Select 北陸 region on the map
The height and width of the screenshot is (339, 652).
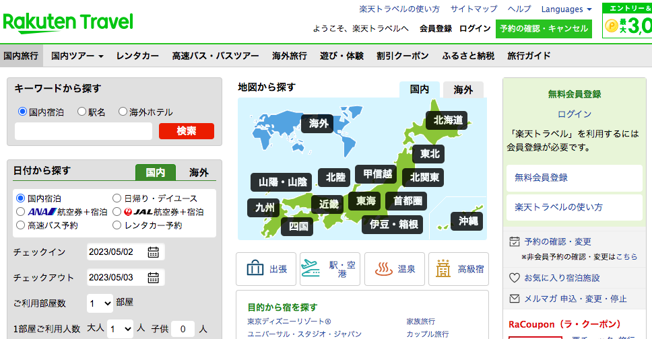[335, 178]
